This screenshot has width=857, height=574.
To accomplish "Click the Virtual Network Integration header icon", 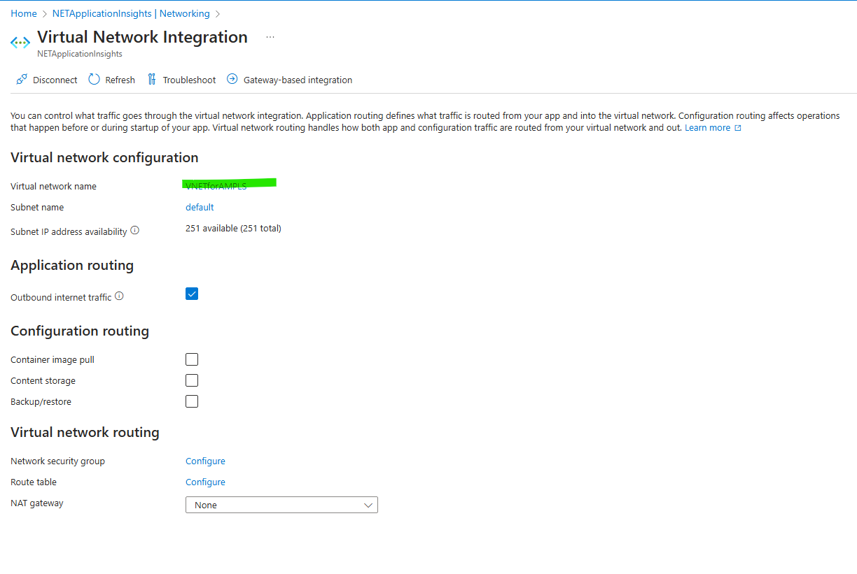I will point(20,43).
